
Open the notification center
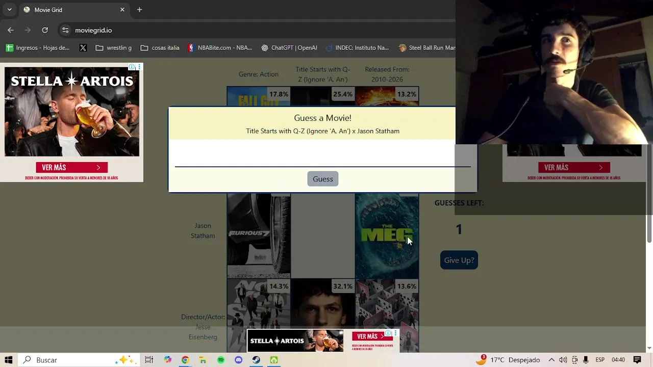tap(637, 360)
